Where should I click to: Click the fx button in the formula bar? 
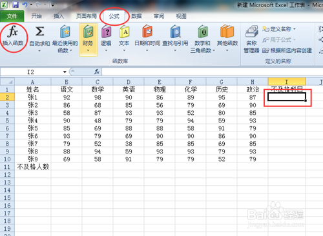[97, 72]
